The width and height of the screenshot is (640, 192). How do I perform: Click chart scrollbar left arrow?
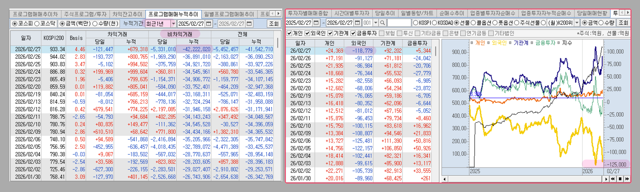pyautogui.click(x=444, y=179)
